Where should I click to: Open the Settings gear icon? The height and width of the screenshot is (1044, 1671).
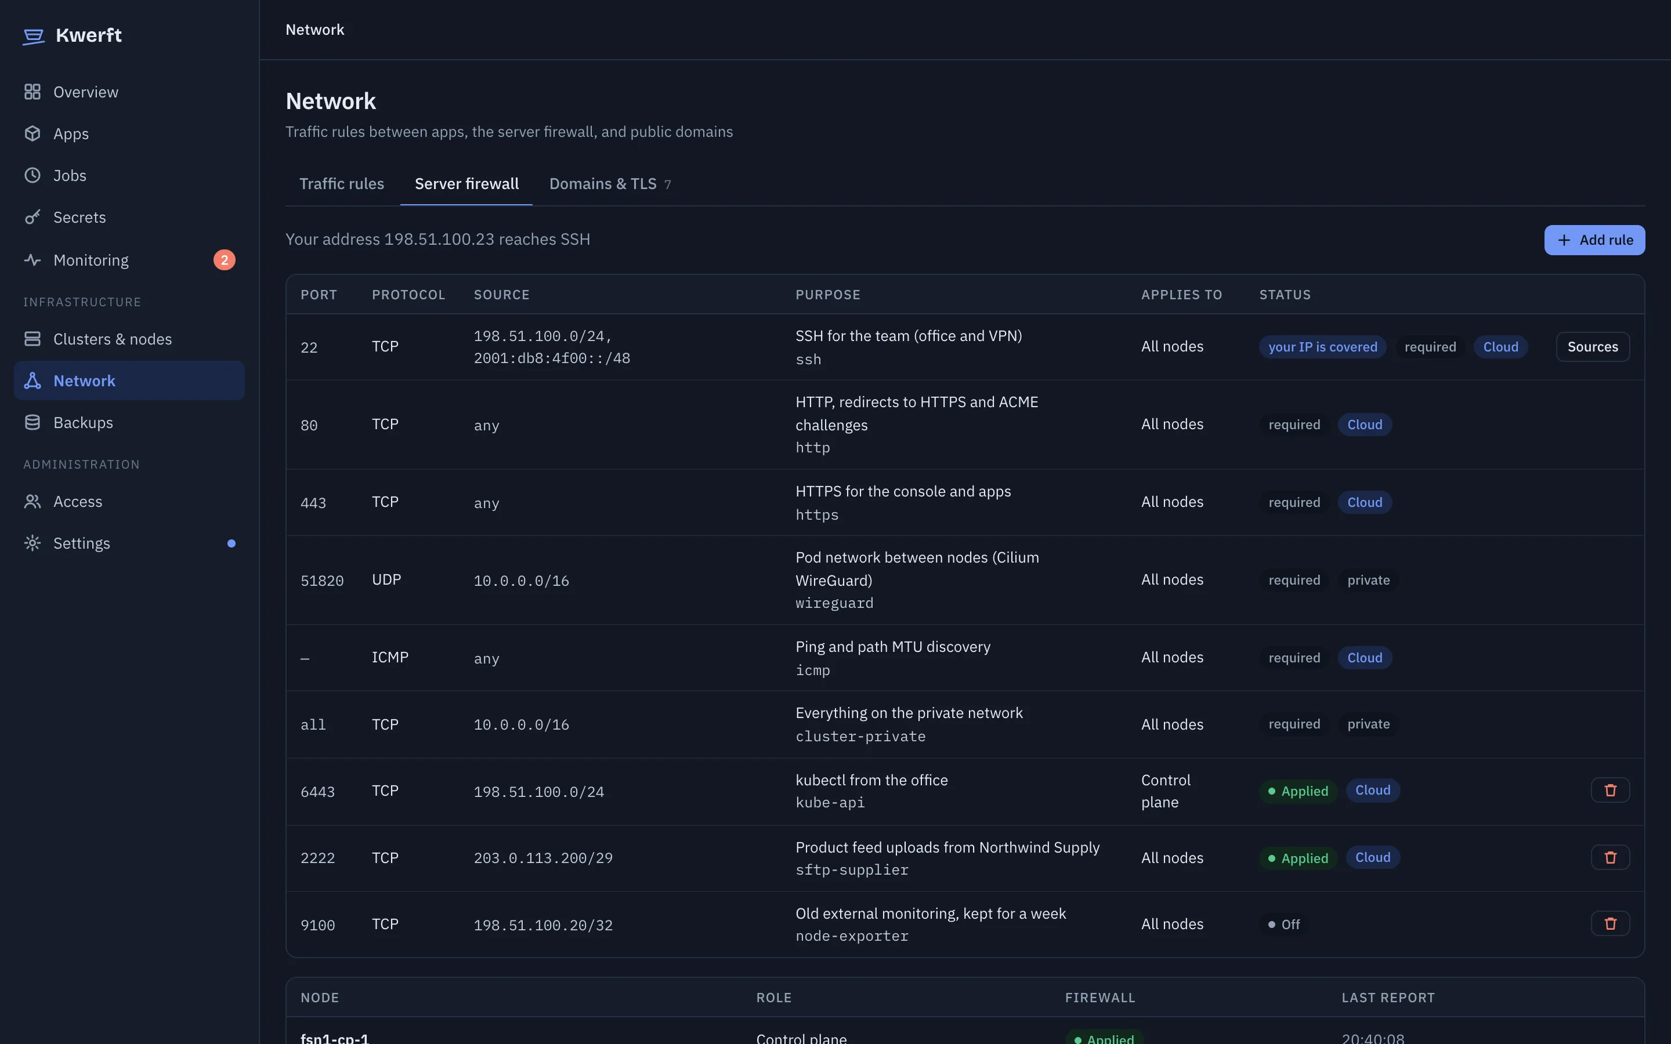32,543
